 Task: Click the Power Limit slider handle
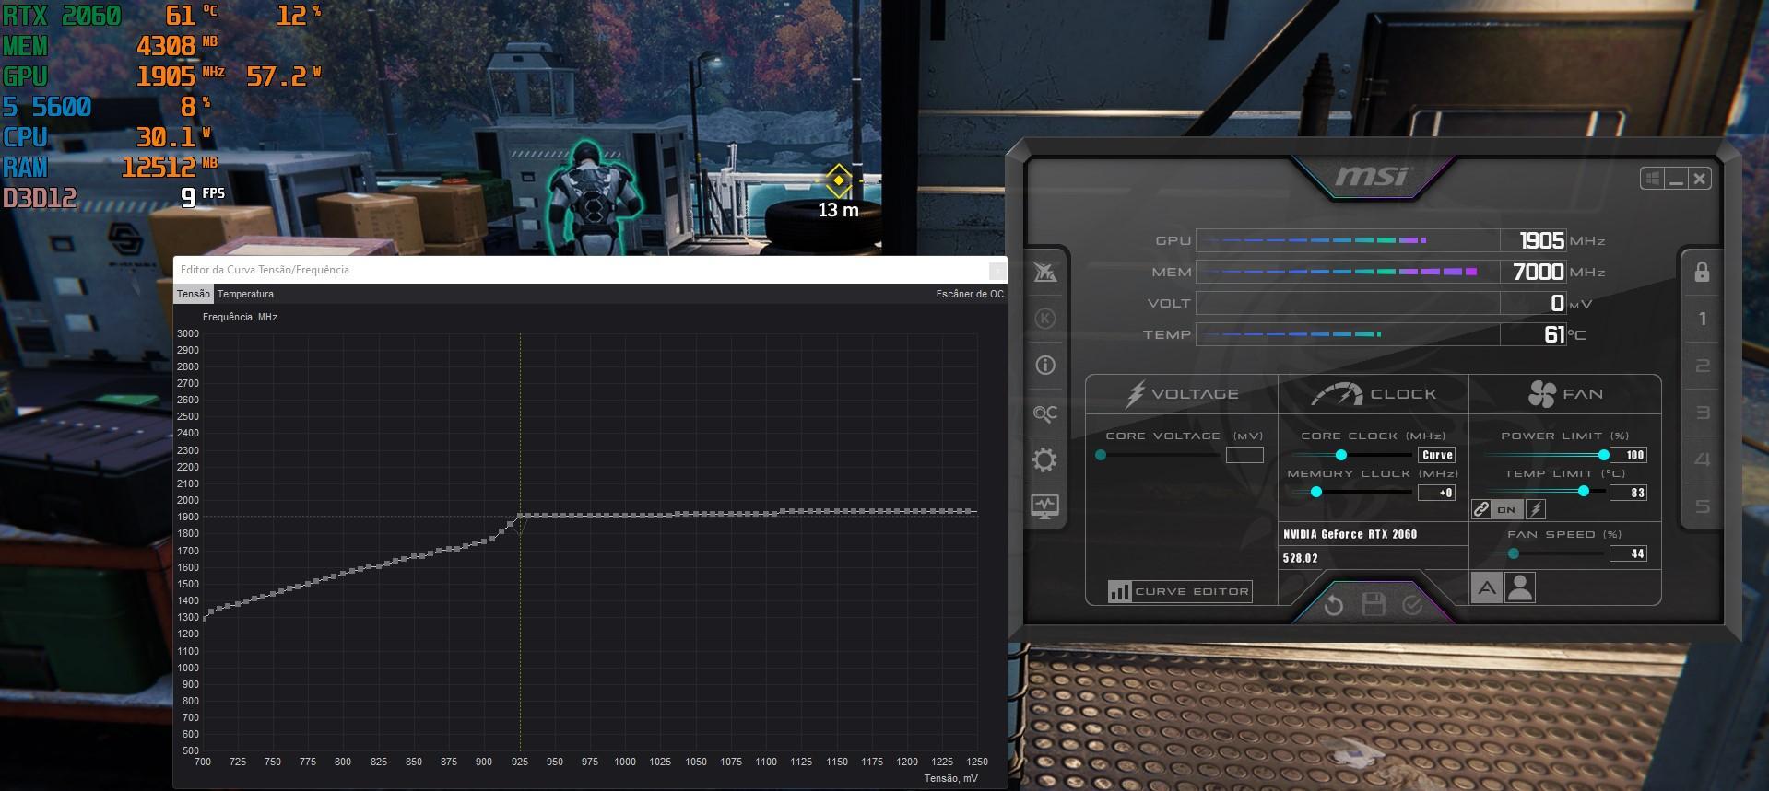(x=1604, y=455)
